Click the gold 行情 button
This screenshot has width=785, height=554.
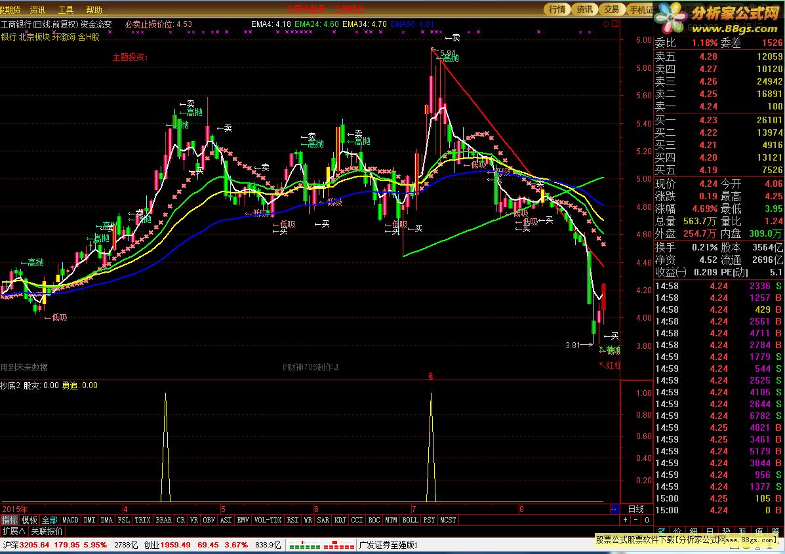pyautogui.click(x=557, y=9)
